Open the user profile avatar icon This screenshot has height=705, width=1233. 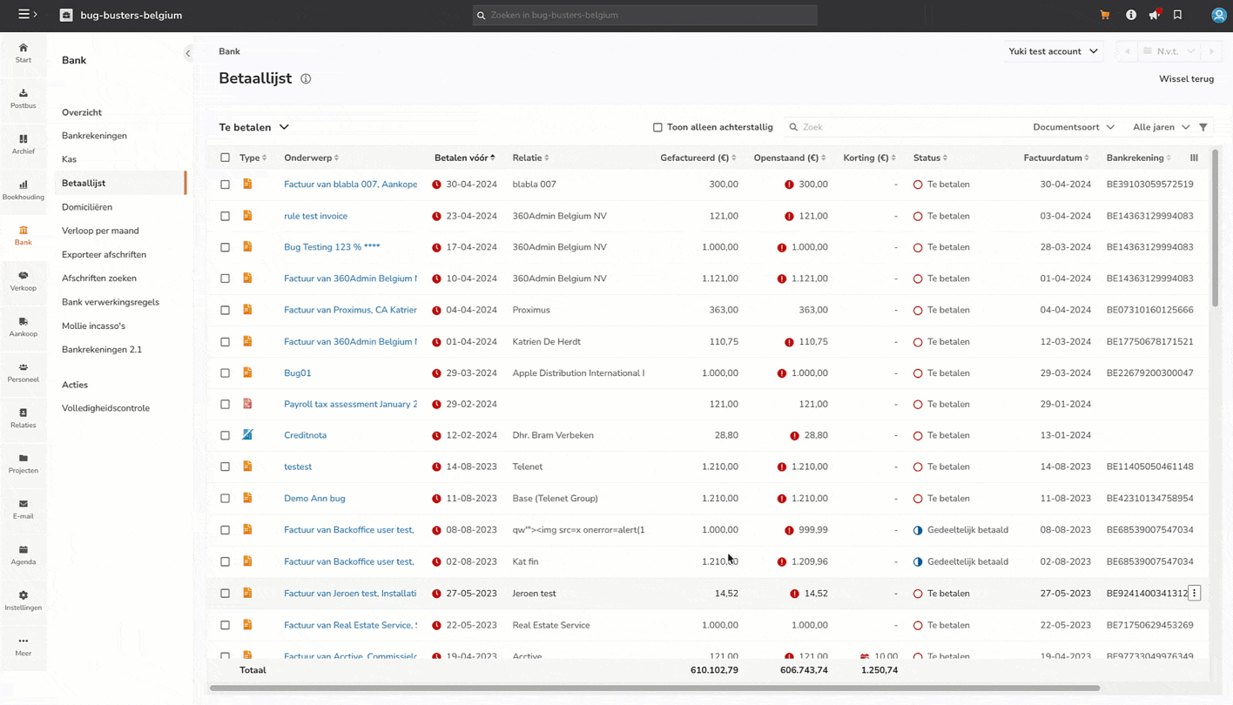1218,15
